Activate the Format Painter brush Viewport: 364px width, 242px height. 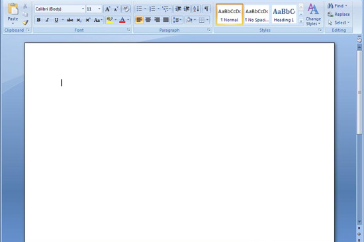point(25,22)
